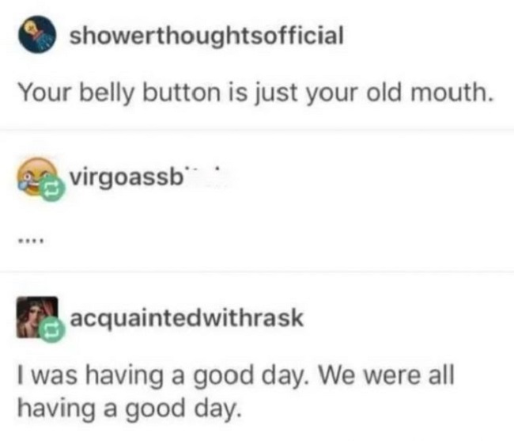Visit the showerthoughtsofficial blog link

[206, 36]
